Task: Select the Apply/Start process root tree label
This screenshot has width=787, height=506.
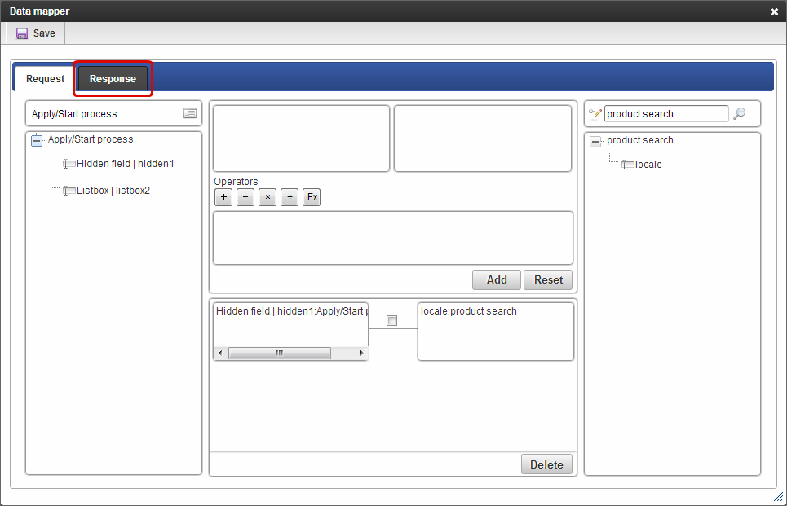Action: (x=91, y=139)
